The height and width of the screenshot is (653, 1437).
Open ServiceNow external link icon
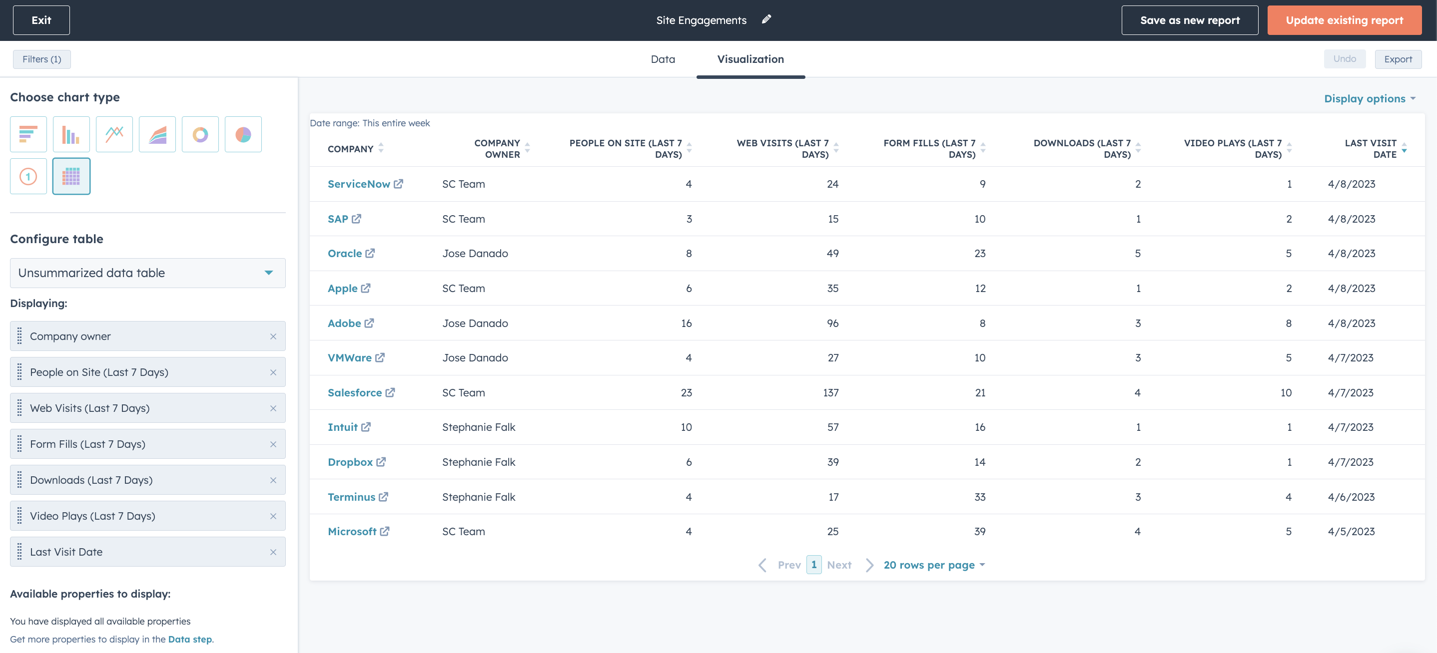(x=398, y=184)
